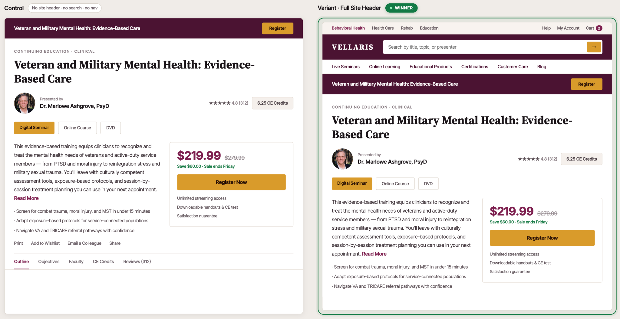This screenshot has width=620, height=319.
Task: Open the Cart with 2 items
Action: click(x=594, y=28)
